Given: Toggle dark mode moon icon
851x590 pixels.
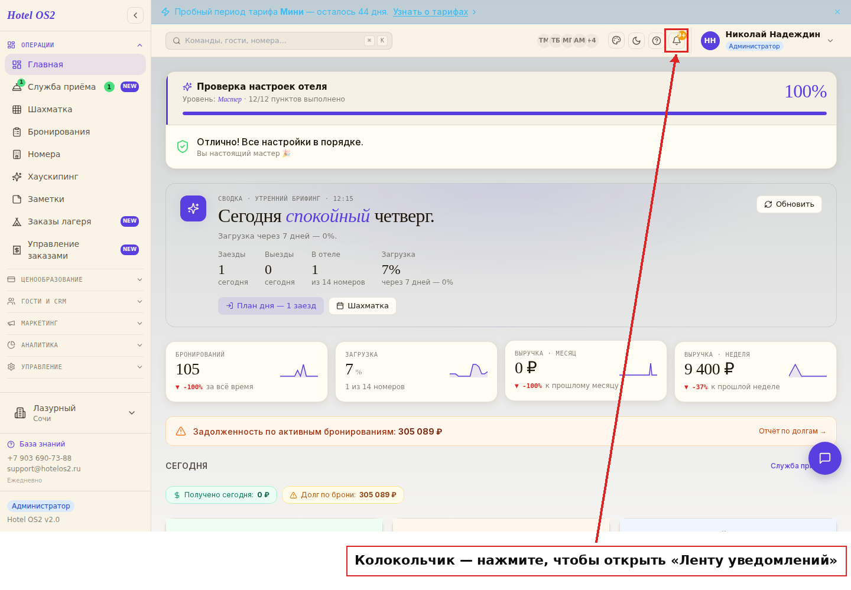Looking at the screenshot, I should 636,41.
